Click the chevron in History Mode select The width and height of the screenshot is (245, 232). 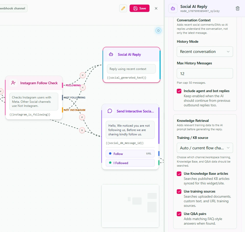[228, 51]
